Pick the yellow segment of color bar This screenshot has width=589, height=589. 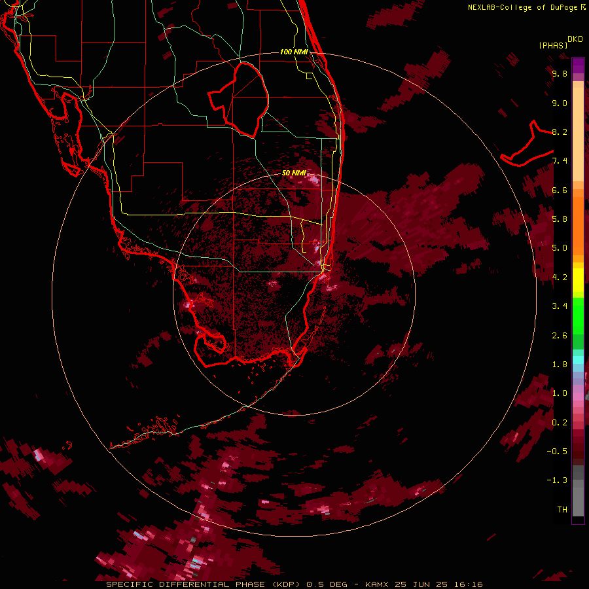tap(578, 280)
